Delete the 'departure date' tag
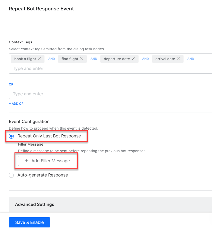212x231 pixels. click(x=133, y=59)
